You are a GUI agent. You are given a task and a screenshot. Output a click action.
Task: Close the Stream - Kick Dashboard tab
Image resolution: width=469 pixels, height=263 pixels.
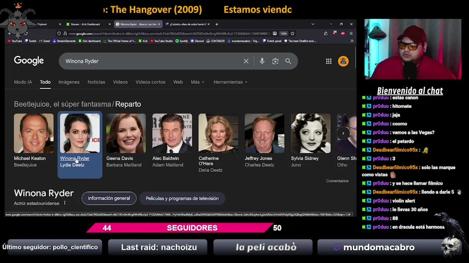110,24
